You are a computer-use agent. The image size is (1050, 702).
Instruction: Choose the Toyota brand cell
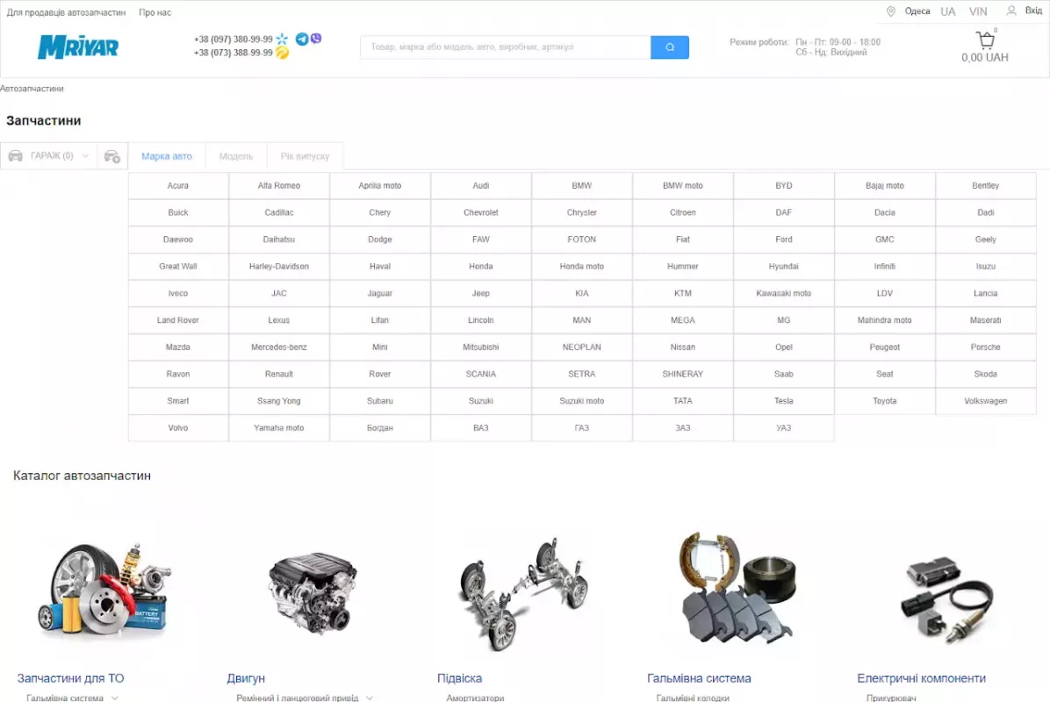[884, 401]
